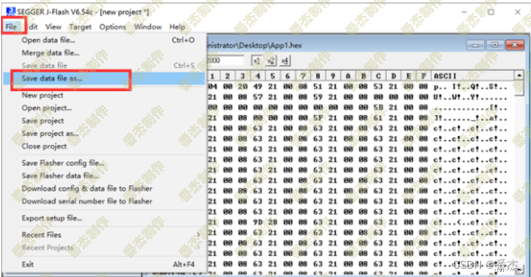Open the Target menu
The height and width of the screenshot is (277, 531).
pyautogui.click(x=80, y=27)
